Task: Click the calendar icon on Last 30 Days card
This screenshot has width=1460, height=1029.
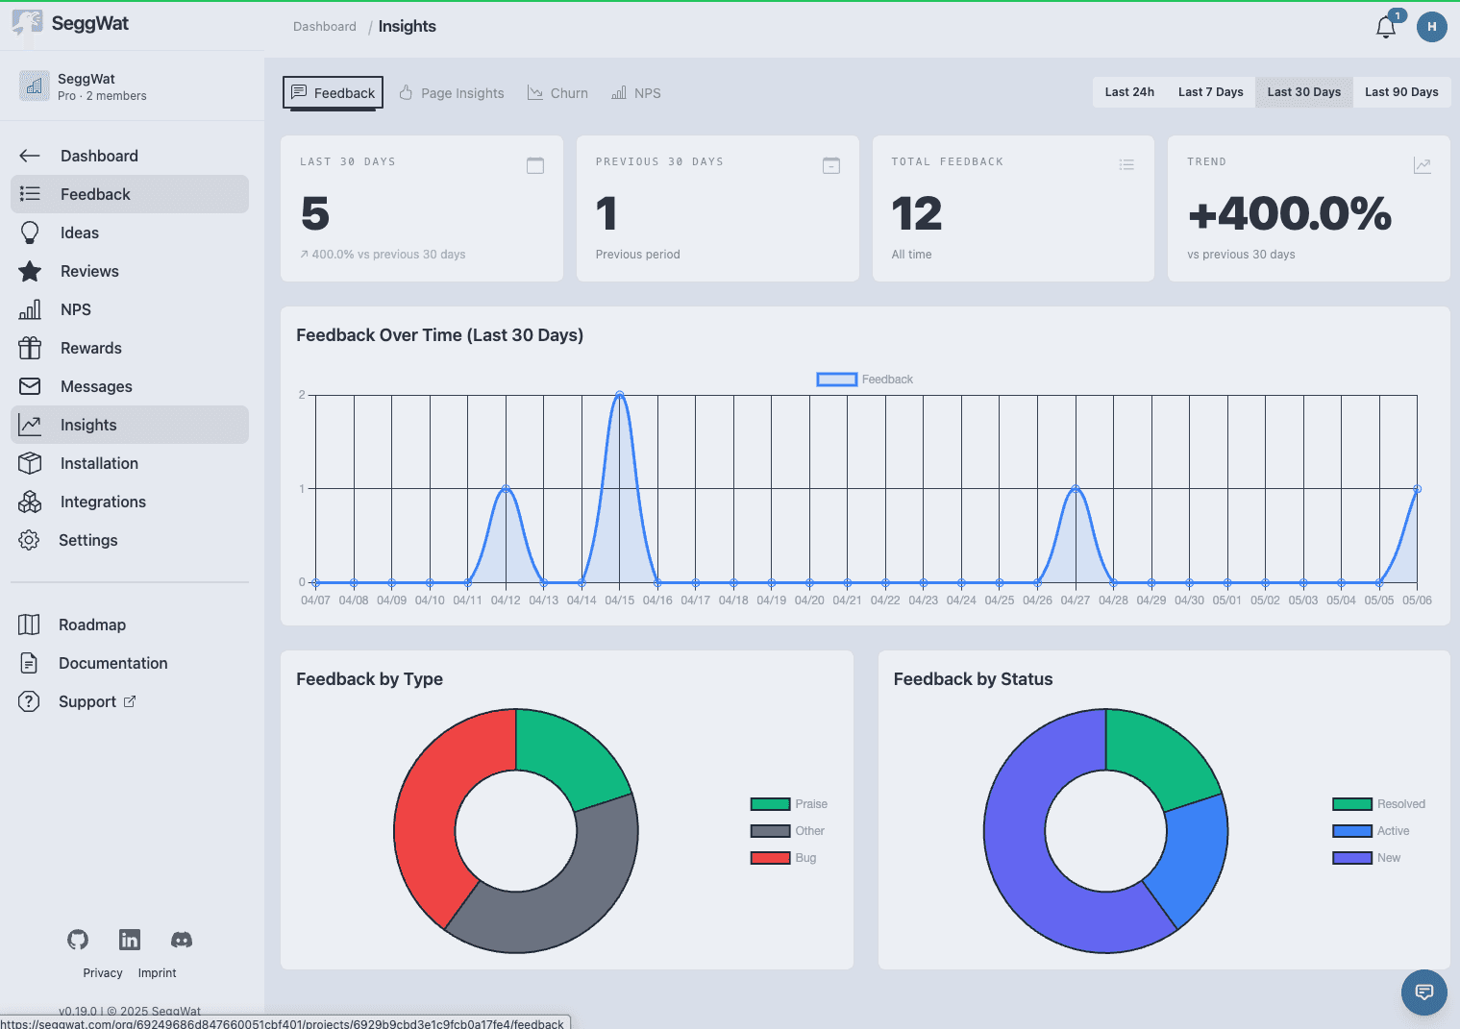Action: [x=535, y=165]
